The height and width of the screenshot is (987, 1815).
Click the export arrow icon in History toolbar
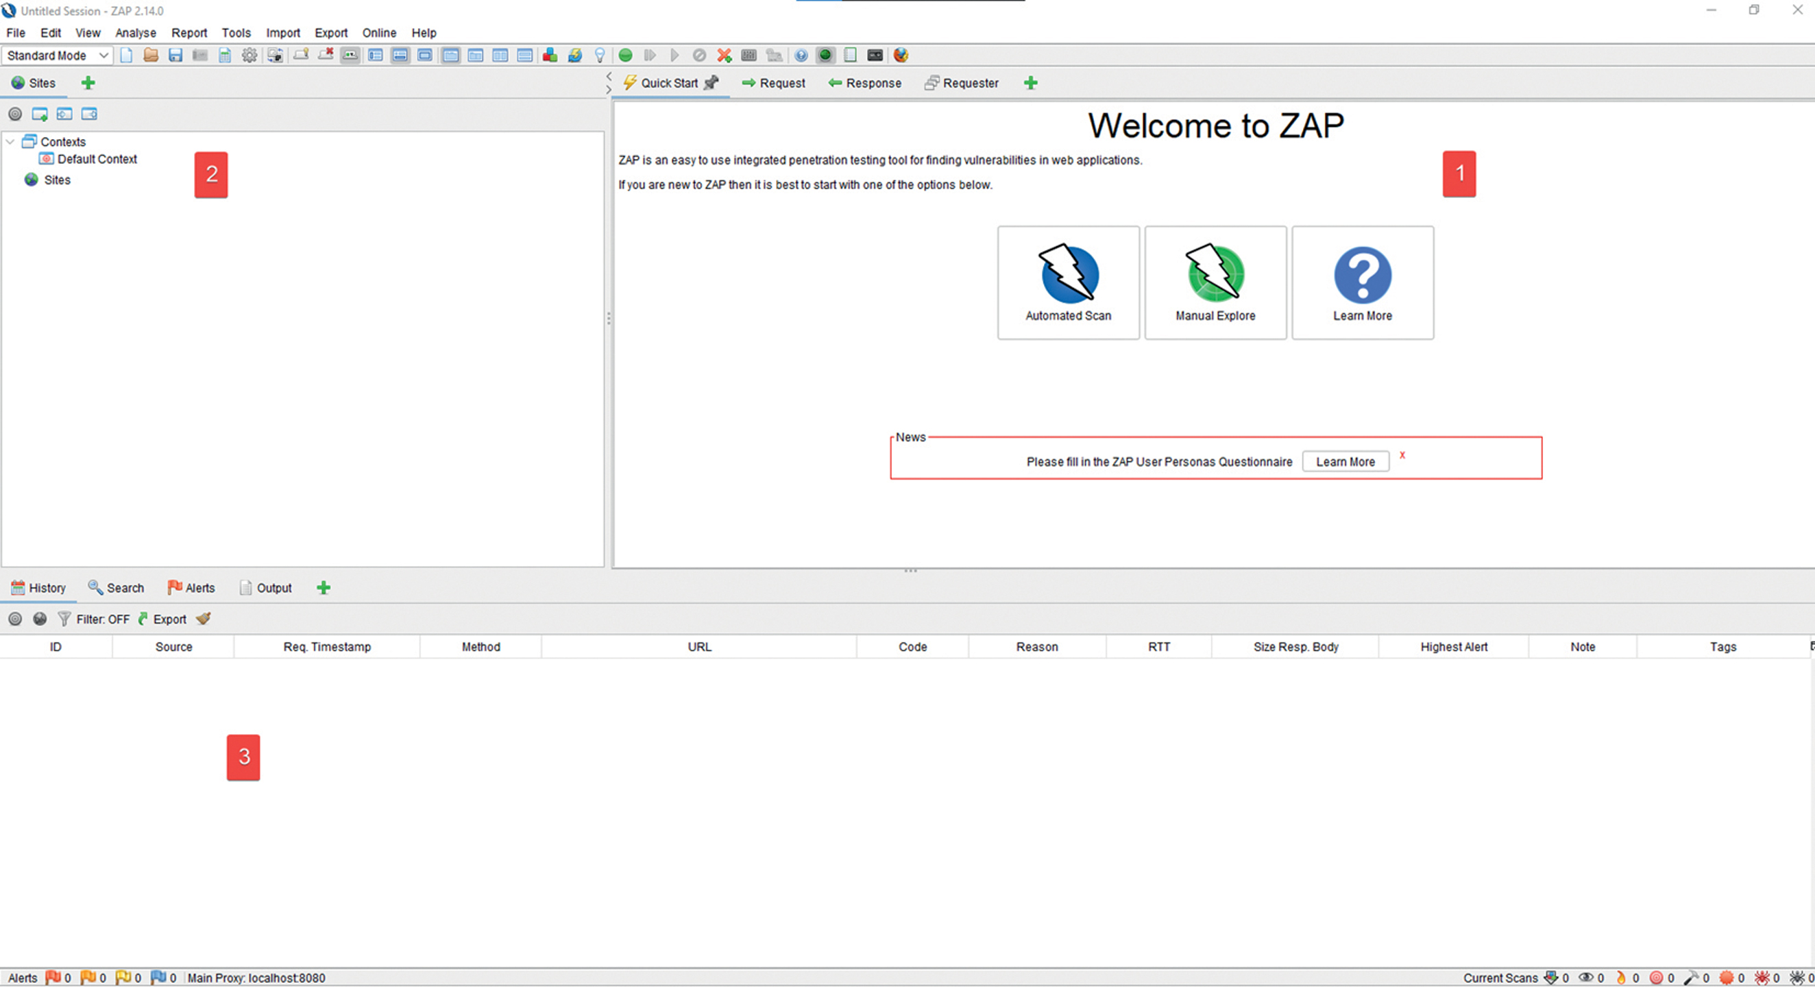143,618
